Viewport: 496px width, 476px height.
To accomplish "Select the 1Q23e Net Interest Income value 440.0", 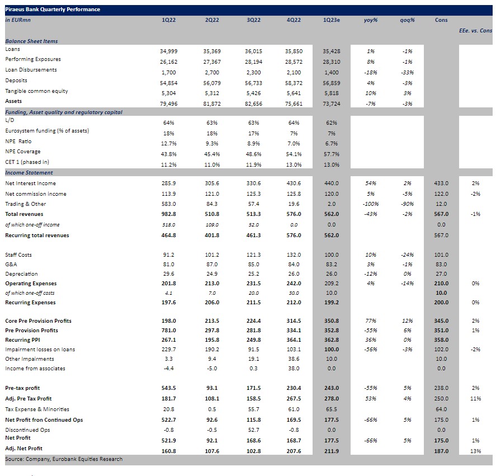I will (x=332, y=183).
